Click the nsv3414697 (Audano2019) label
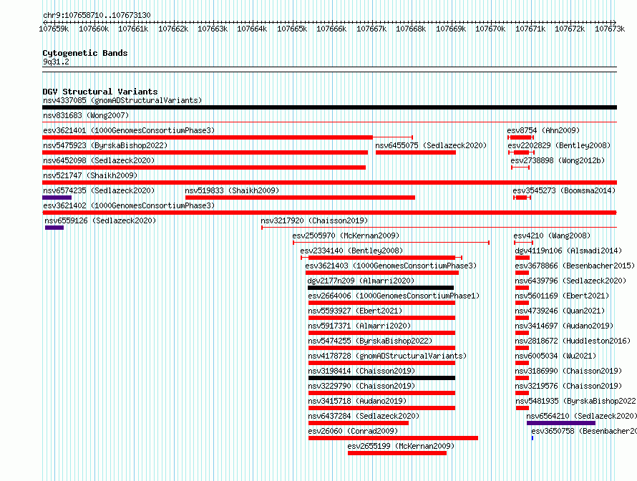637x481 pixels. (x=564, y=326)
